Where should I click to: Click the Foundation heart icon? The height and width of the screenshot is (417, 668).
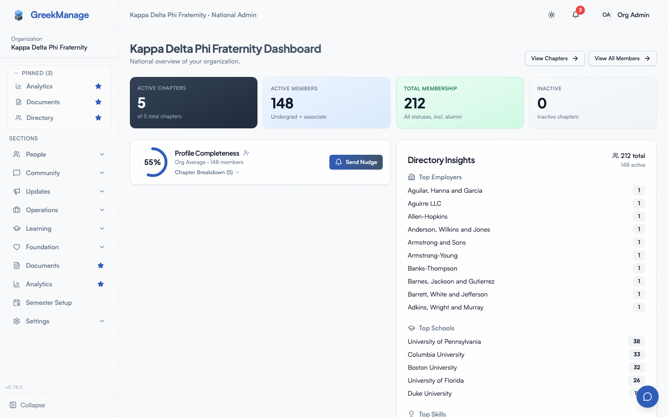click(x=17, y=247)
